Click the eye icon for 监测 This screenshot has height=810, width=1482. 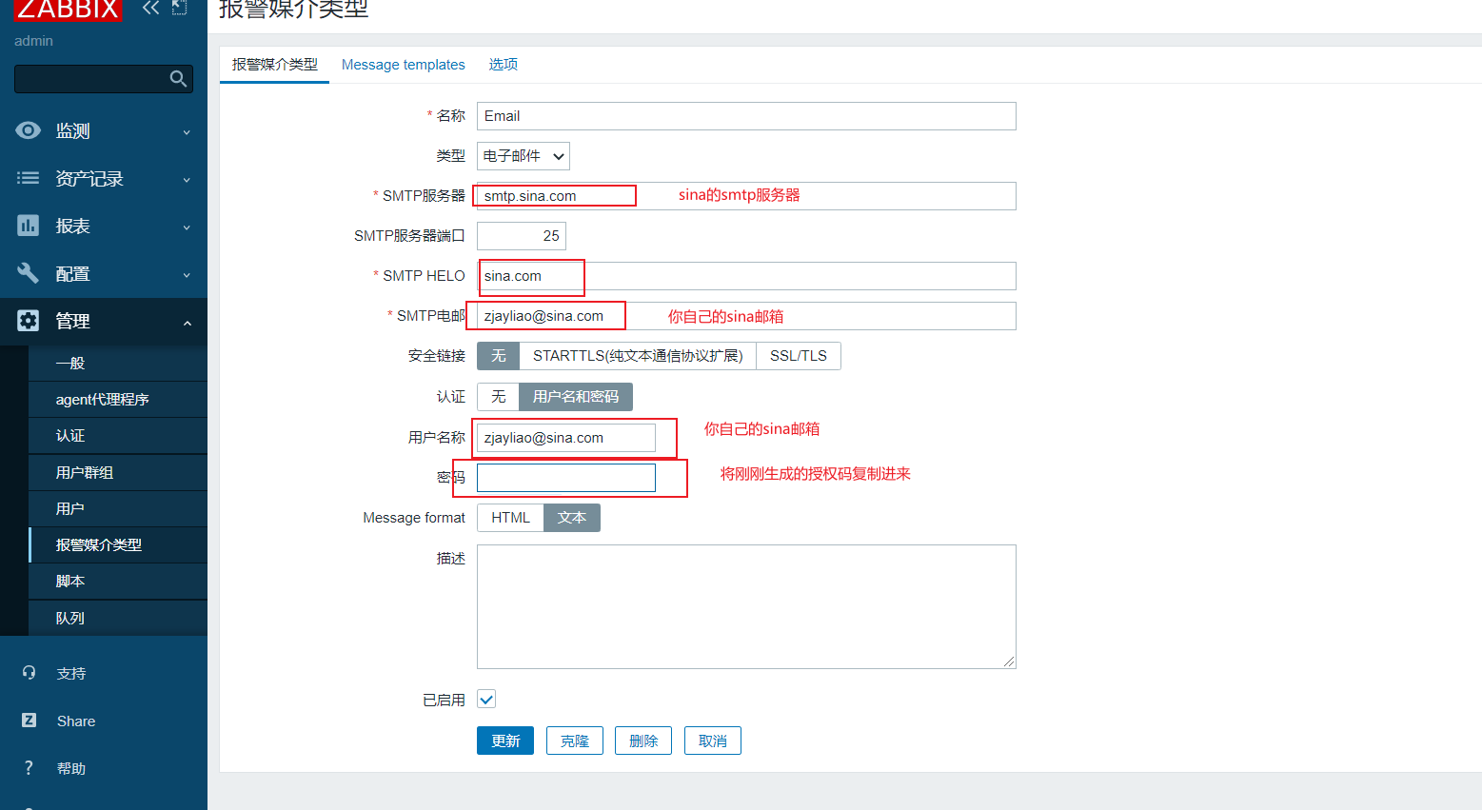coord(29,130)
